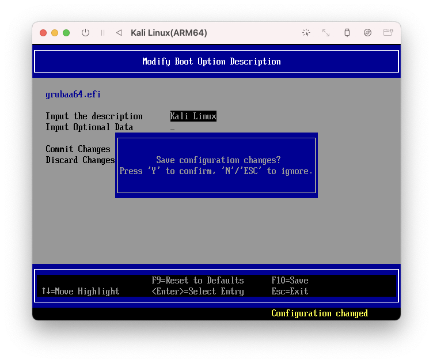Image resolution: width=433 pixels, height=363 pixels.
Task: Select the Kali Linux description field
Action: click(193, 116)
